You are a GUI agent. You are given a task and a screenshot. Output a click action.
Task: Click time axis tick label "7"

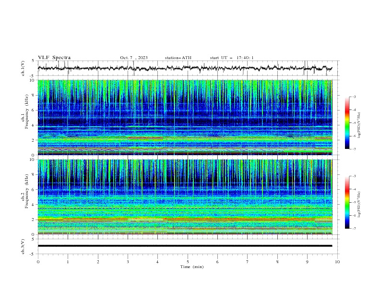coord(247,262)
